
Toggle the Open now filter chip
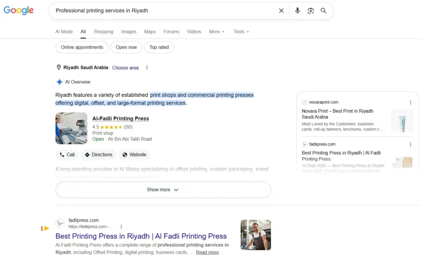point(126,47)
